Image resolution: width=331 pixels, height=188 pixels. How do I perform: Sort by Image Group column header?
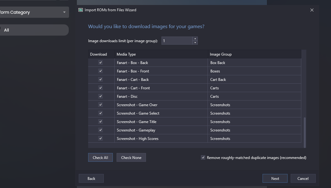pyautogui.click(x=255, y=54)
